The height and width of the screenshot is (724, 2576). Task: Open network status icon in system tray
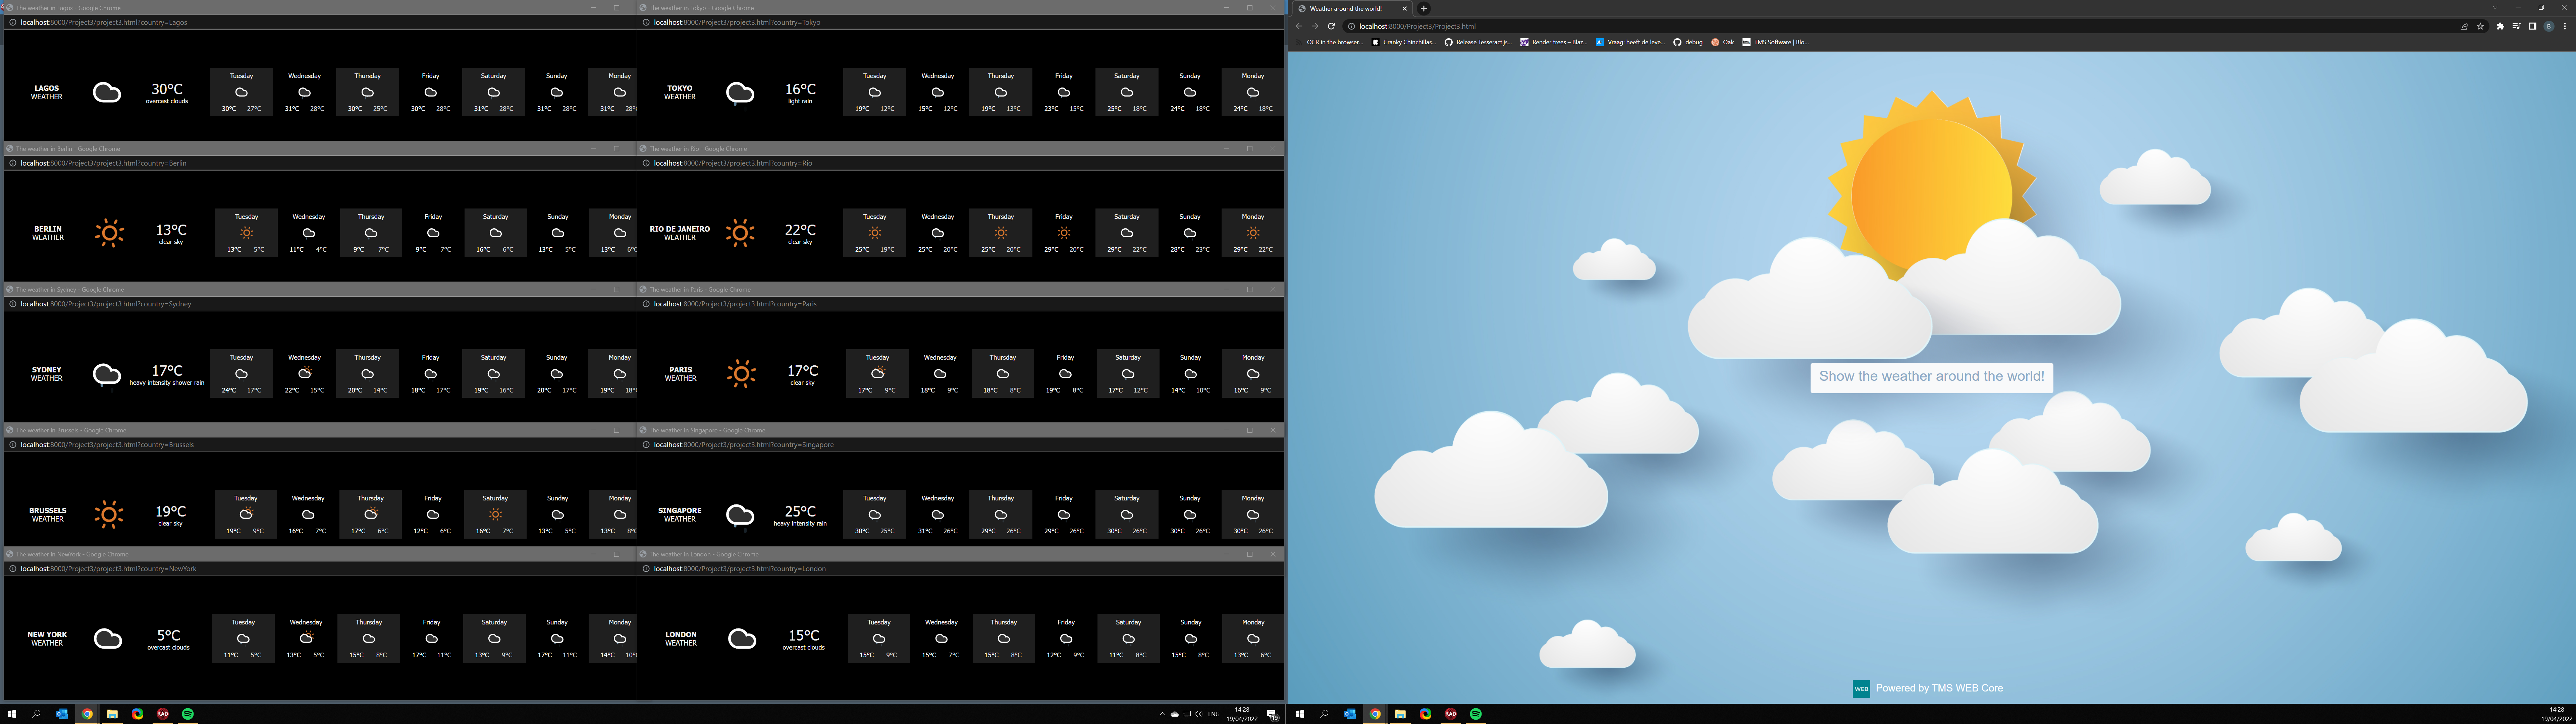click(1187, 714)
